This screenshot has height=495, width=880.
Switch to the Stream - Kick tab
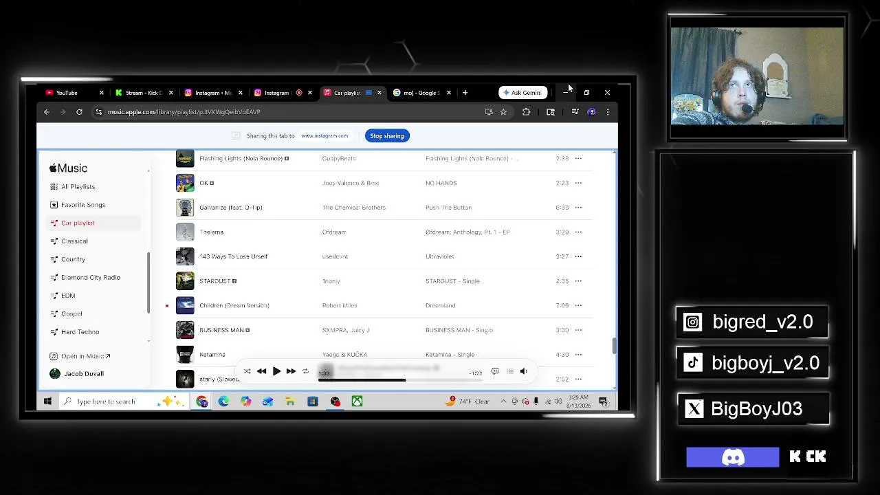tap(142, 93)
